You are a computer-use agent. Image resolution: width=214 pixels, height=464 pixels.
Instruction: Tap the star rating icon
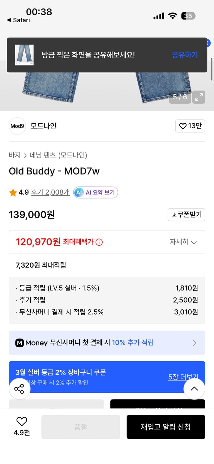[13, 192]
